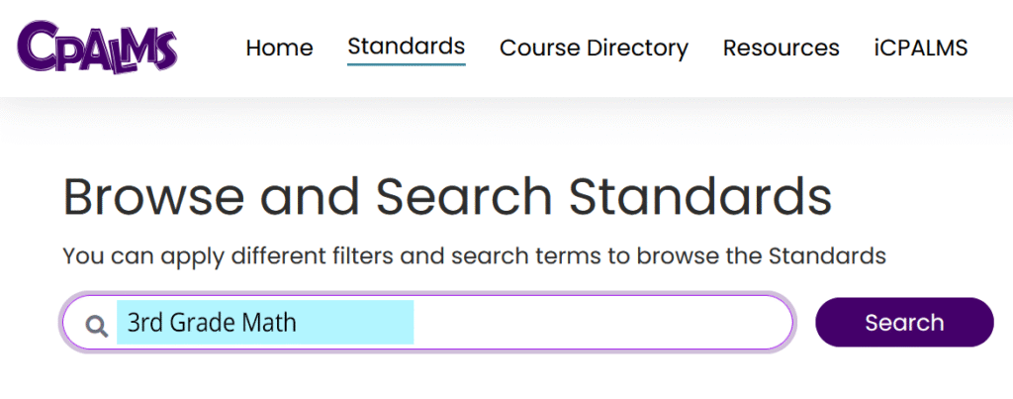Go to the Home page
Screen dimensions: 1013x399
pos(279,48)
